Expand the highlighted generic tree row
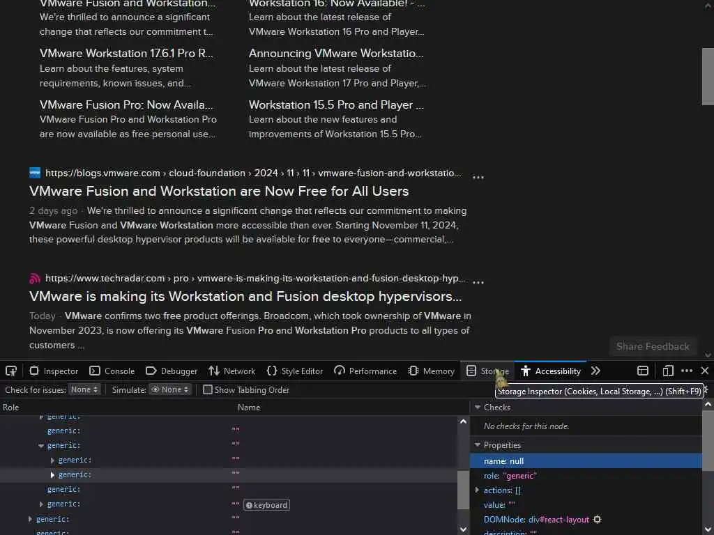The width and height of the screenshot is (714, 535). 52,475
